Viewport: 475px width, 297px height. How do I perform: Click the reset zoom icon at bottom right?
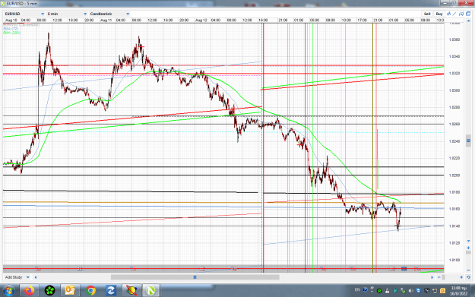click(x=468, y=277)
